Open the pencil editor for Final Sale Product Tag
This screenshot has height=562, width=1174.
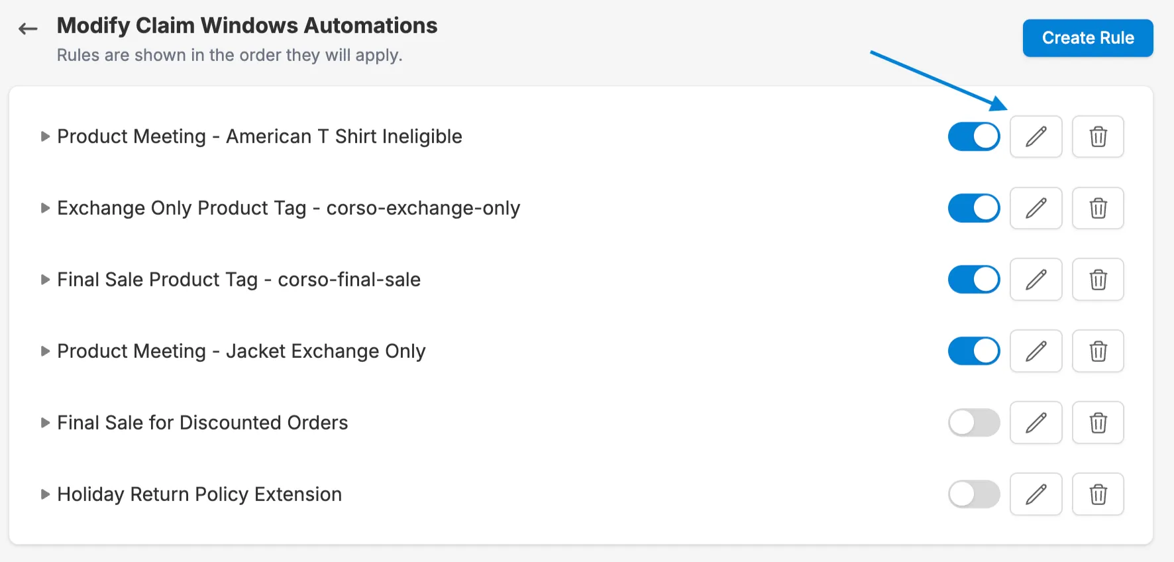pos(1036,279)
